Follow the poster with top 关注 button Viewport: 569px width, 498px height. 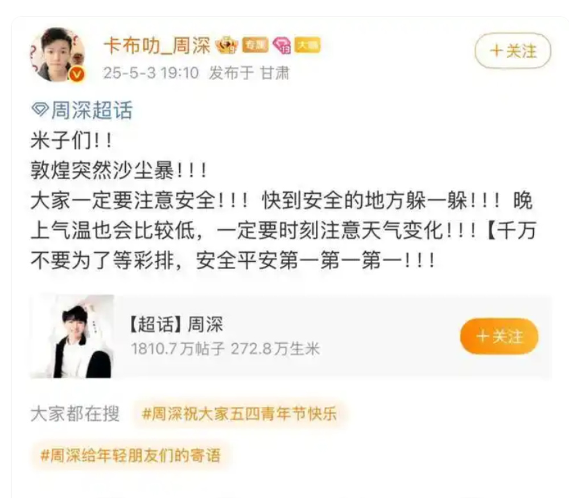point(513,51)
